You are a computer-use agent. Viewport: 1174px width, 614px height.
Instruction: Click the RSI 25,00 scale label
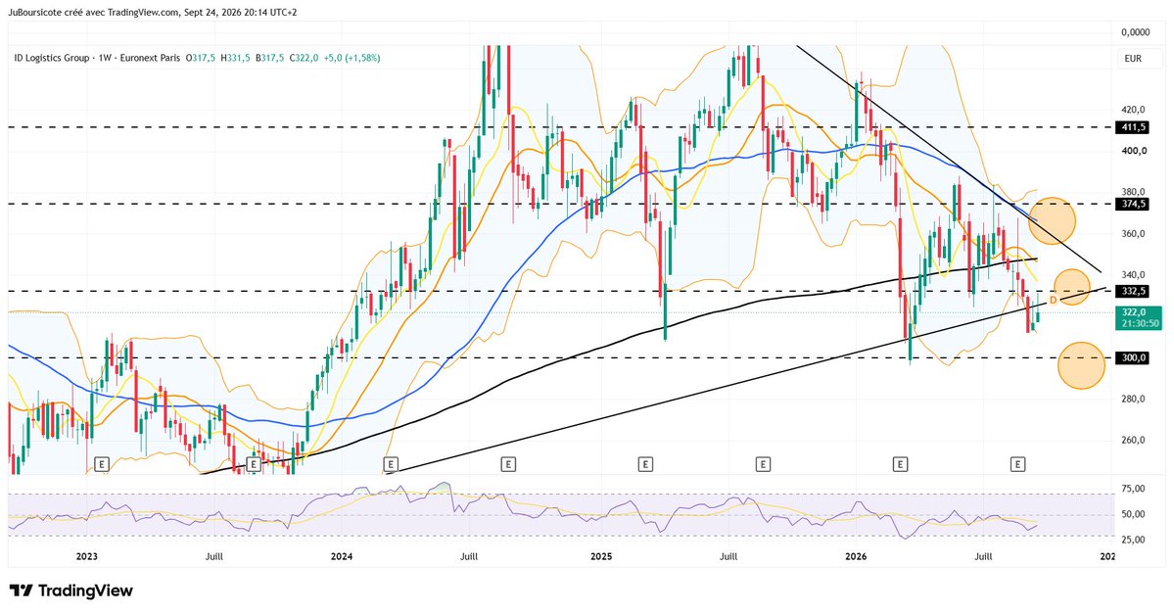point(1134,540)
